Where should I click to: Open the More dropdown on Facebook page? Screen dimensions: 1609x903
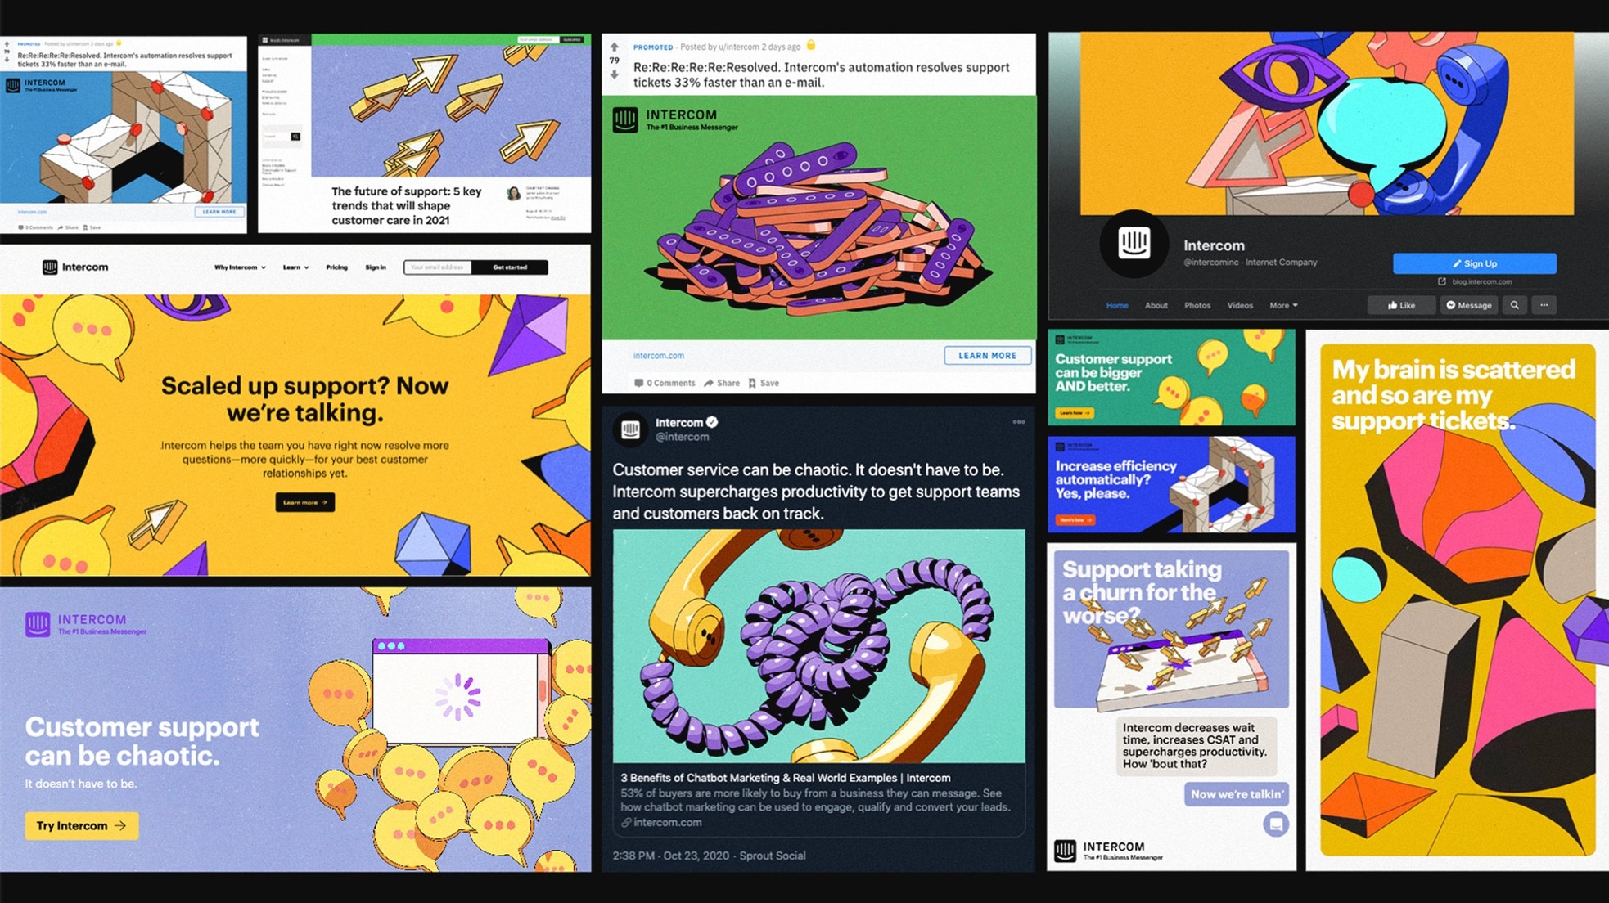(x=1283, y=305)
